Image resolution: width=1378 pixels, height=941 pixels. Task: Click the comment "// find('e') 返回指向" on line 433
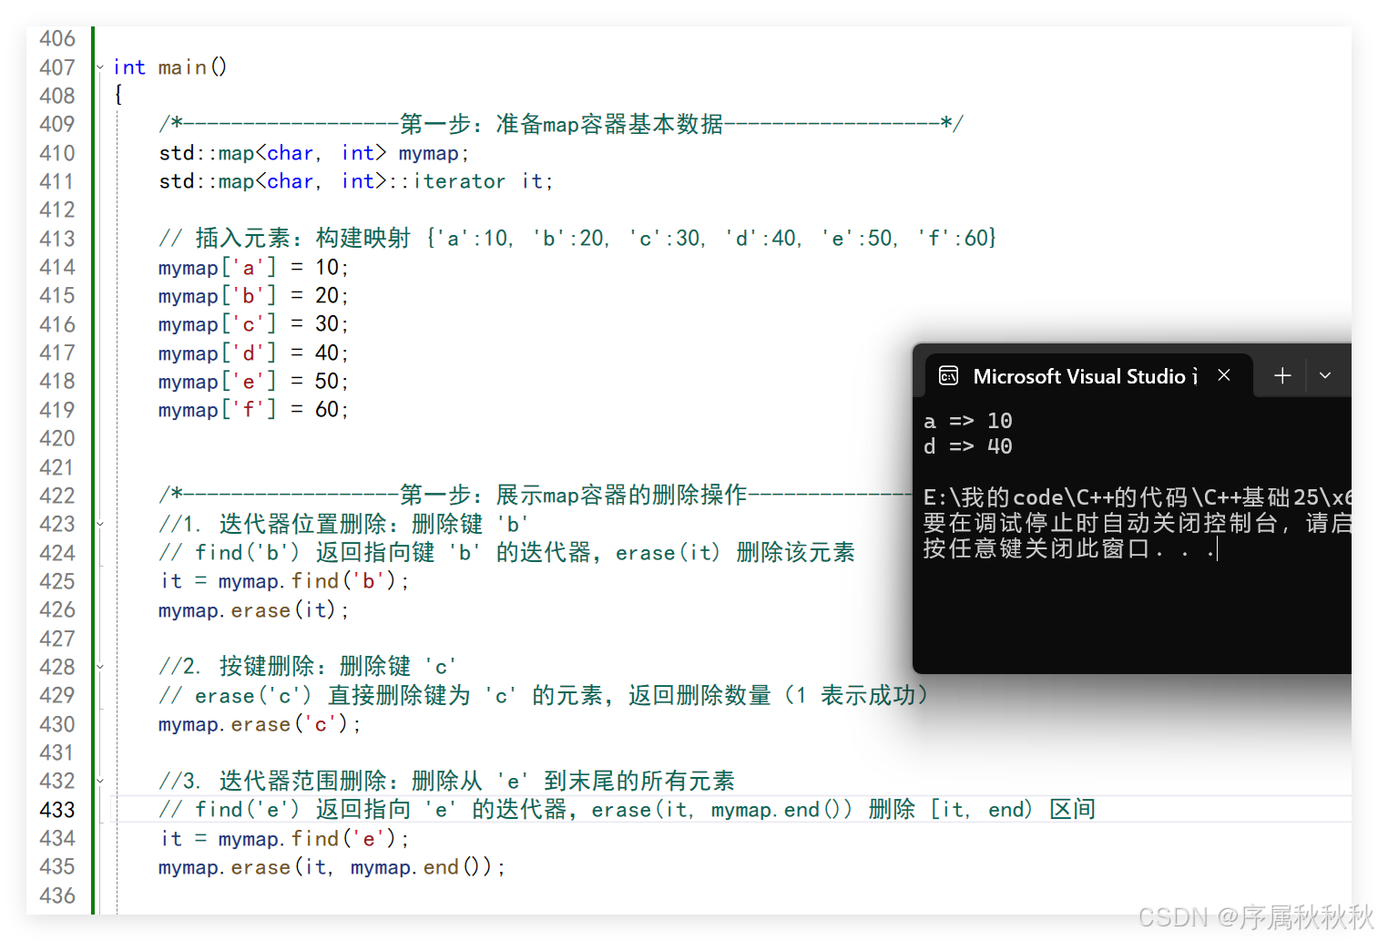pyautogui.click(x=285, y=810)
